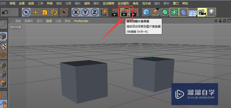Open the 流水线 menu
Image resolution: width=231 pixels, height=108 pixels.
pyautogui.click(x=146, y=3)
